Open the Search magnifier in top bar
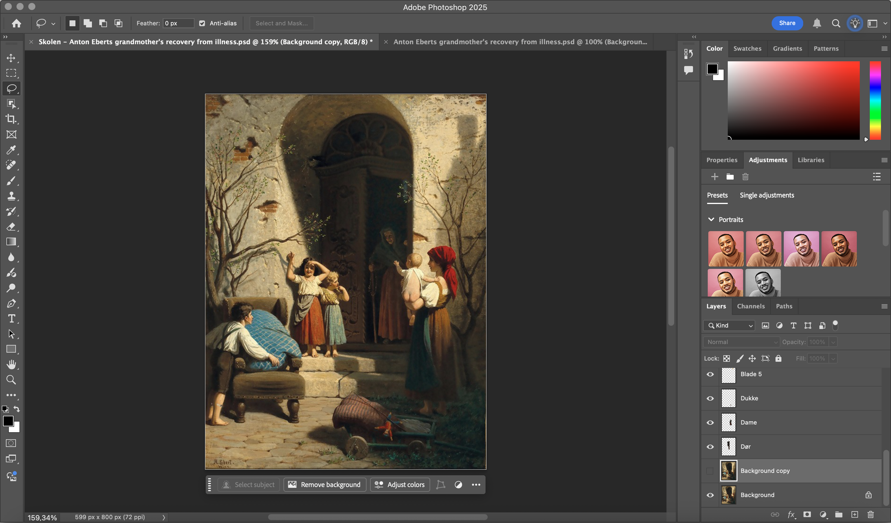 coord(836,23)
